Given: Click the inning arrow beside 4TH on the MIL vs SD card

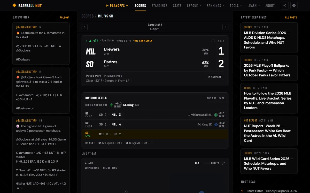Looking at the screenshot, I should pos(90,41).
